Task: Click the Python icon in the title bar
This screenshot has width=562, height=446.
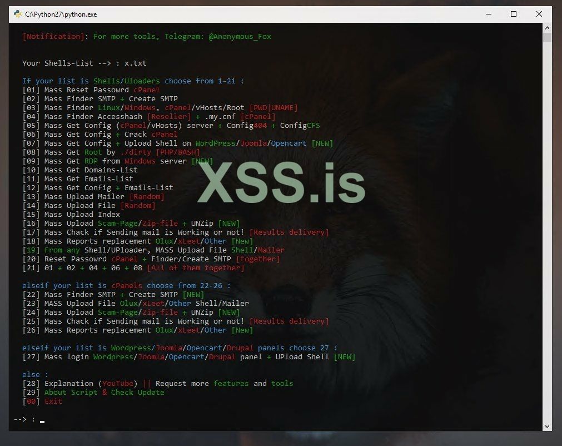Action: tap(18, 14)
